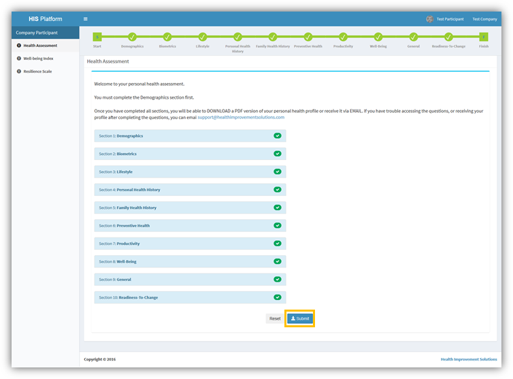Expand Section 7: Productivity row
Screen dimensions: 513x379
pos(190,244)
